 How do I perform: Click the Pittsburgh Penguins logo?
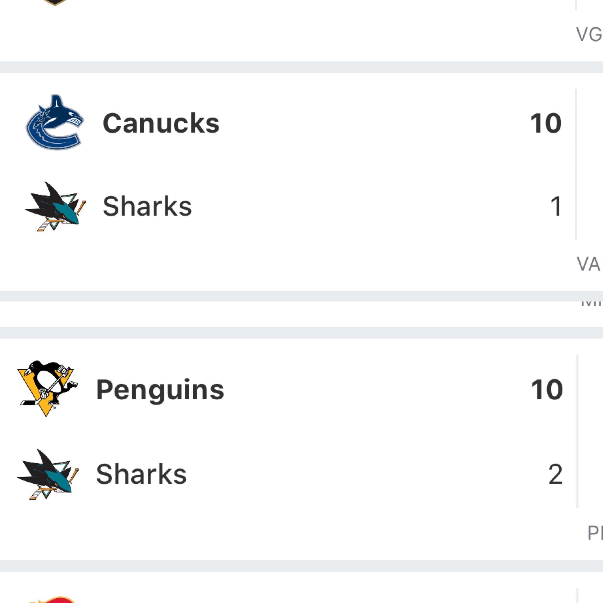(x=47, y=388)
